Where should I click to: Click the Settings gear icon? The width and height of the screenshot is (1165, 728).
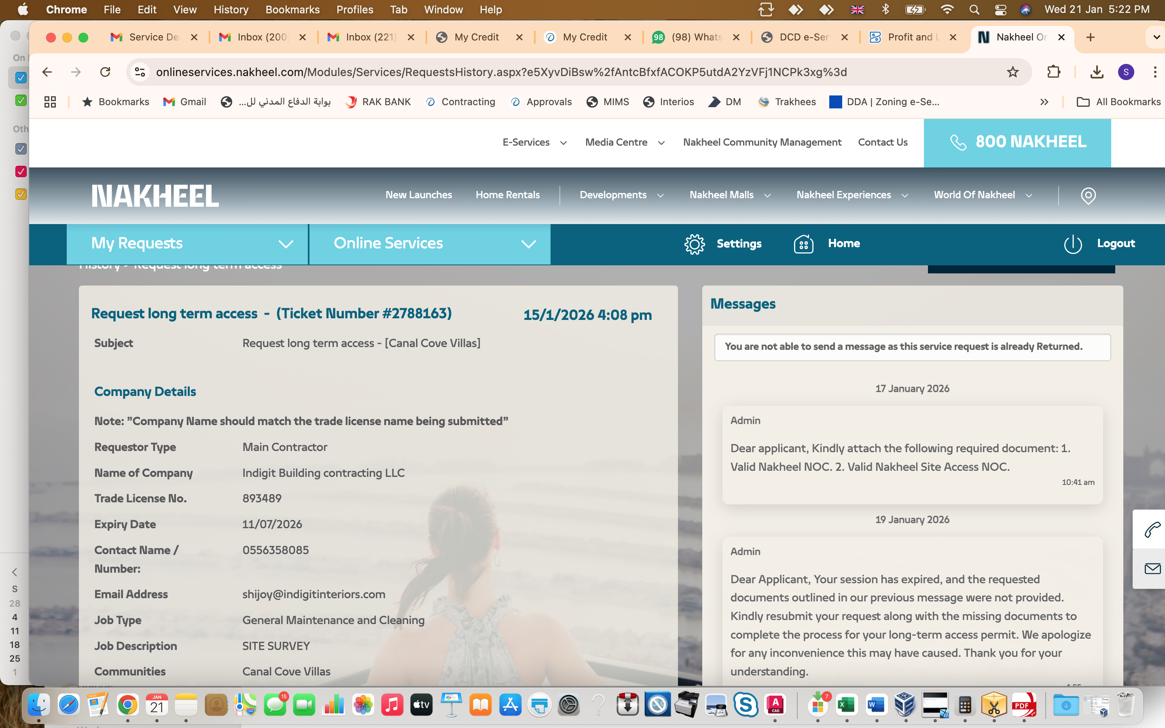pyautogui.click(x=694, y=244)
